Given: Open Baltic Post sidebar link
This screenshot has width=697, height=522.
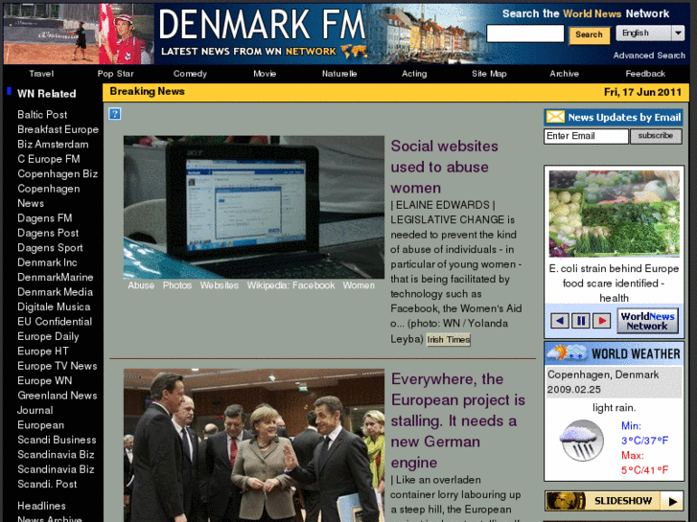Looking at the screenshot, I should pyautogui.click(x=42, y=115).
